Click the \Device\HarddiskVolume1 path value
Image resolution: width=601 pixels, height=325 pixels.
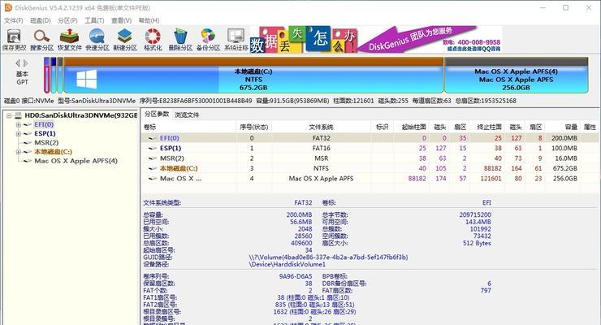[287, 264]
